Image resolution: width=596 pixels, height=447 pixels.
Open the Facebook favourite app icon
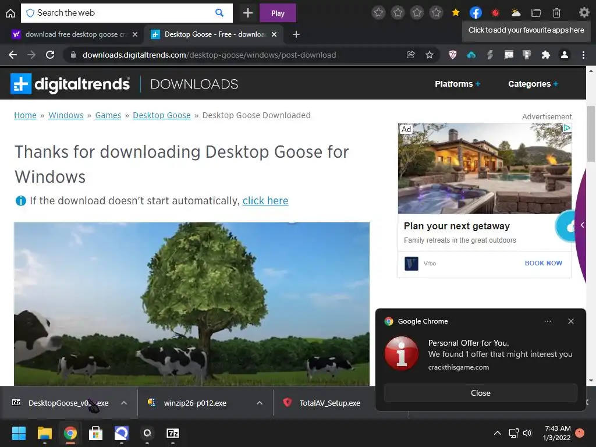tap(476, 13)
